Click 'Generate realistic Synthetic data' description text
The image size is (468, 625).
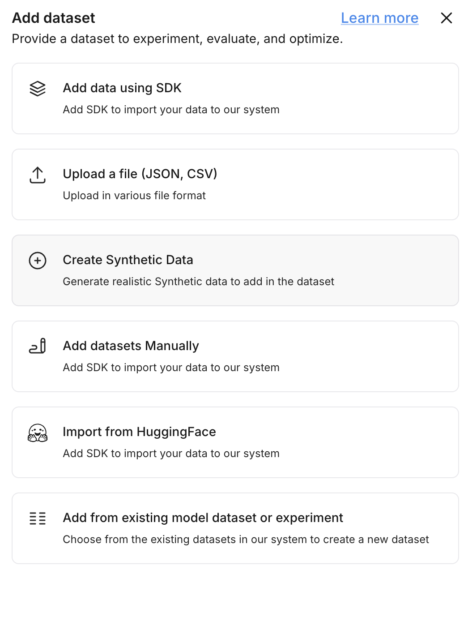pyautogui.click(x=198, y=282)
